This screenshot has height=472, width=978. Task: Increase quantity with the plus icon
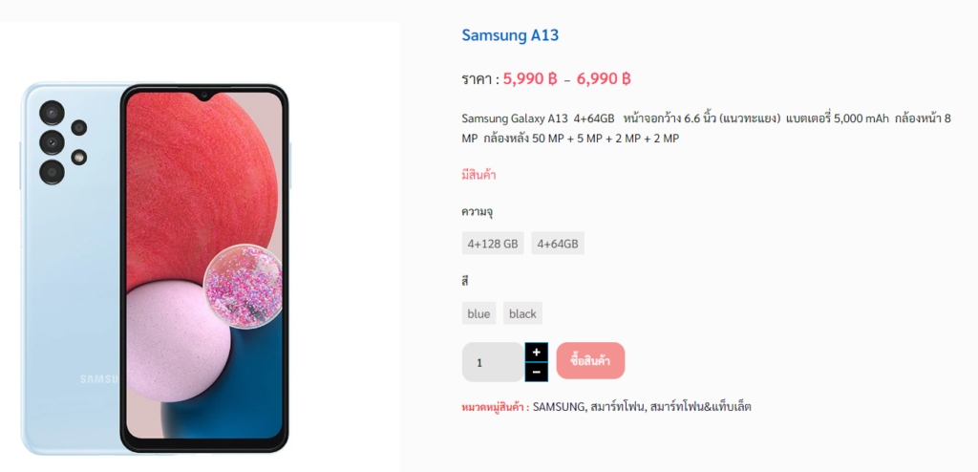(537, 353)
